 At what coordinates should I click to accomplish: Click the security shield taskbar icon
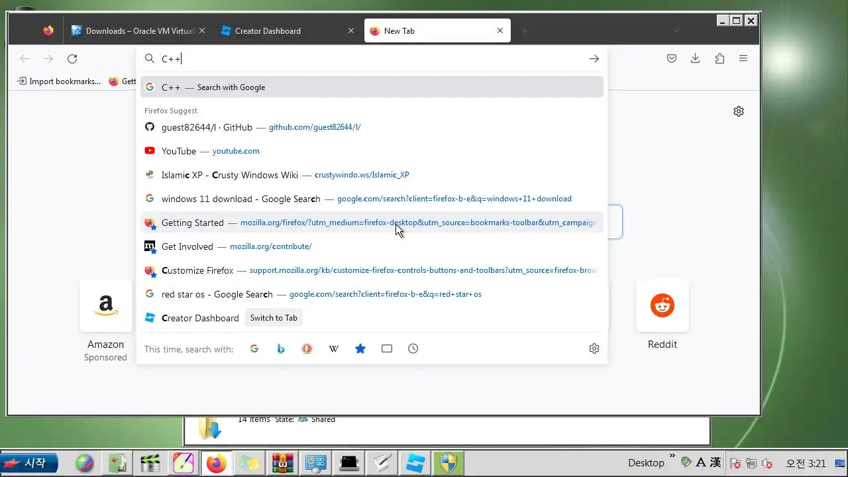pyautogui.click(x=449, y=463)
